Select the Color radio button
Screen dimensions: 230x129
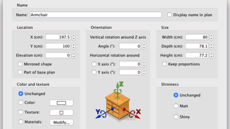point(21,103)
